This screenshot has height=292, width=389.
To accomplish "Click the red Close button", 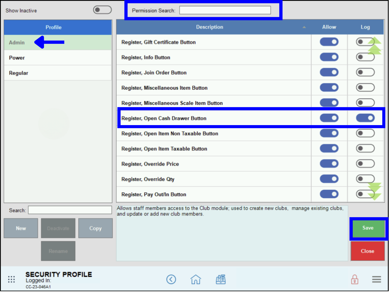I will pos(367,251).
